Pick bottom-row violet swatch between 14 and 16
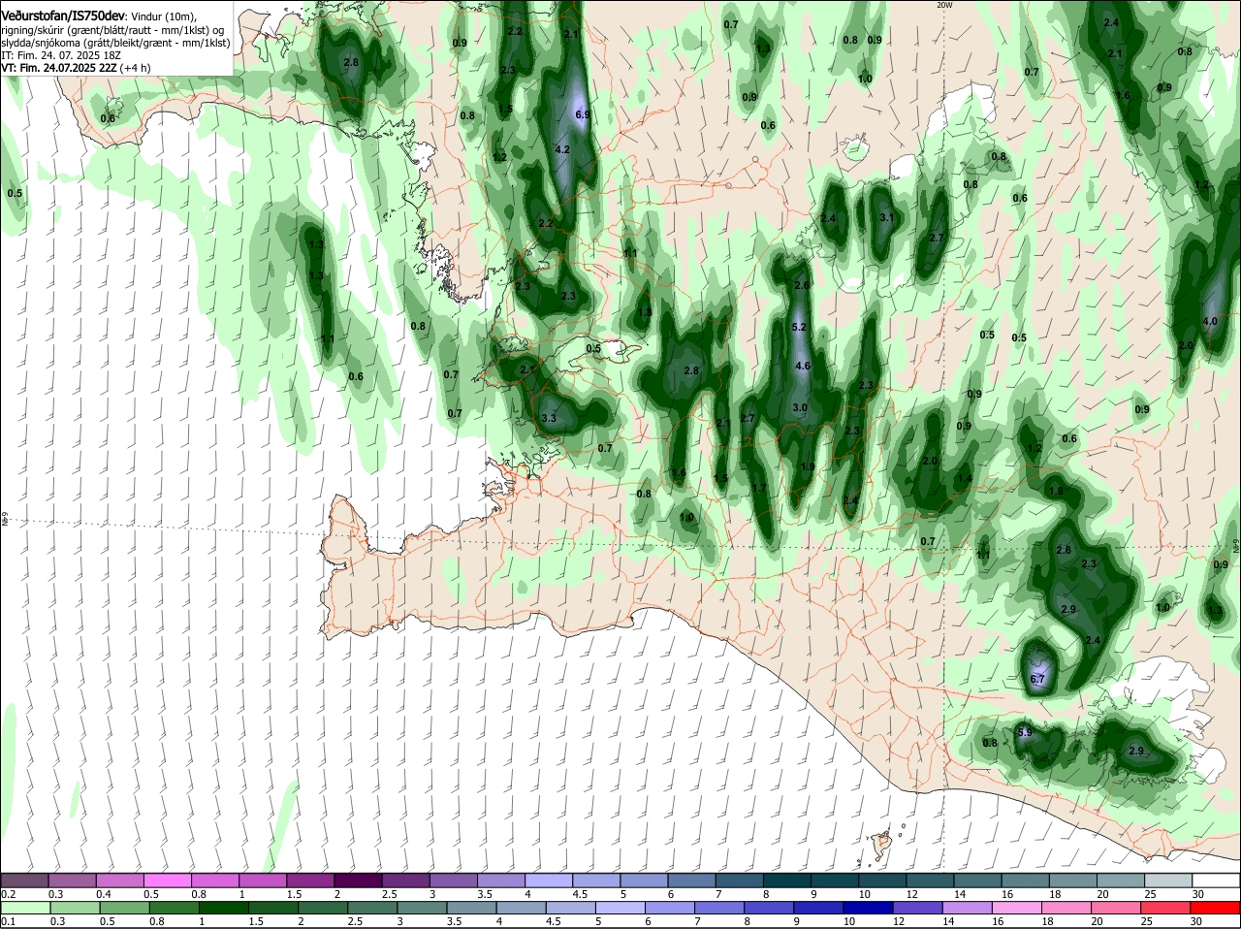Viewport: 1241px width, 929px height. [969, 909]
